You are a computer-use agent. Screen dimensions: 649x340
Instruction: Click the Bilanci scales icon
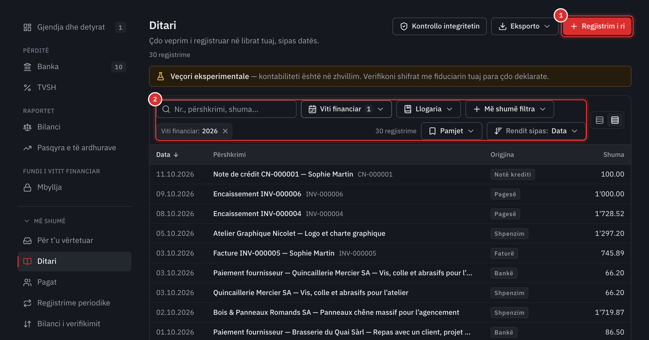[x=27, y=127]
